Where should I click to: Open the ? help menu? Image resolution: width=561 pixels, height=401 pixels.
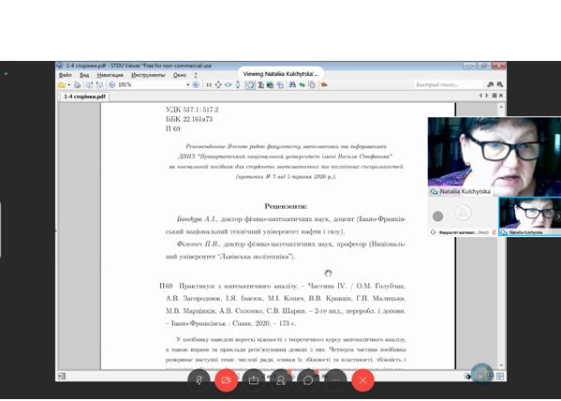(x=196, y=75)
